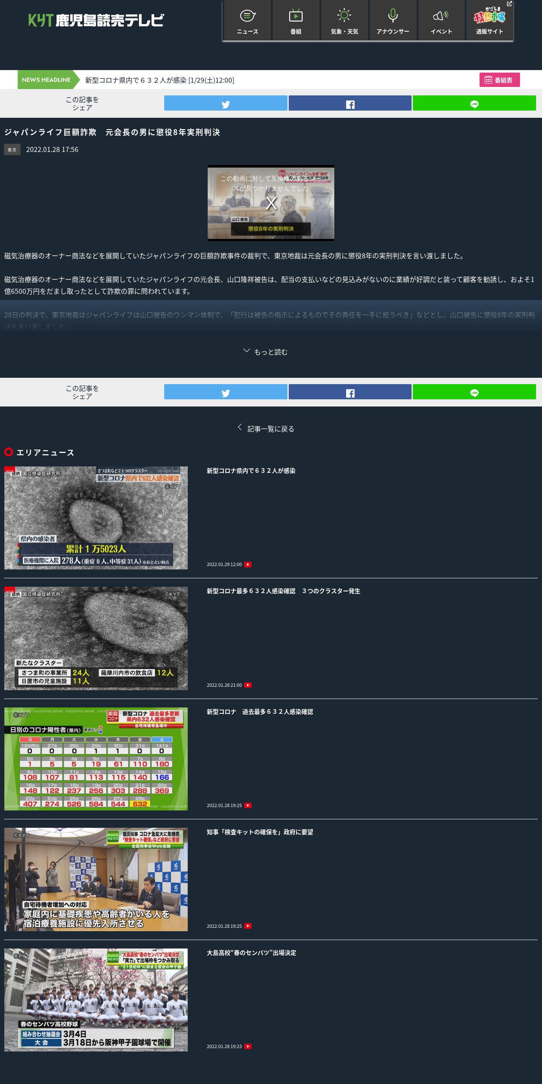This screenshot has height=1084, width=542.
Task: Share on Twitter using the top share bar
Action: tap(226, 103)
